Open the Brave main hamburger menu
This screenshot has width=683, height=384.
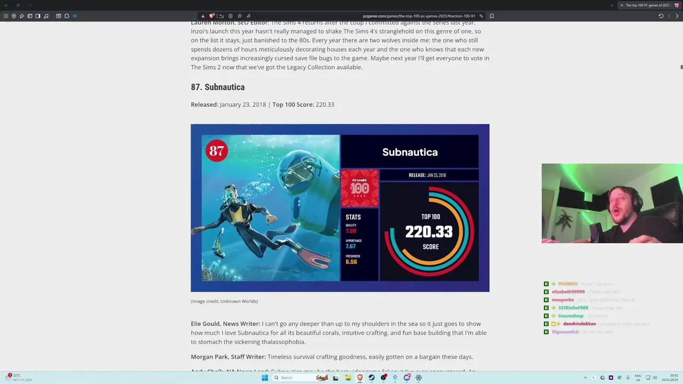click(6, 16)
